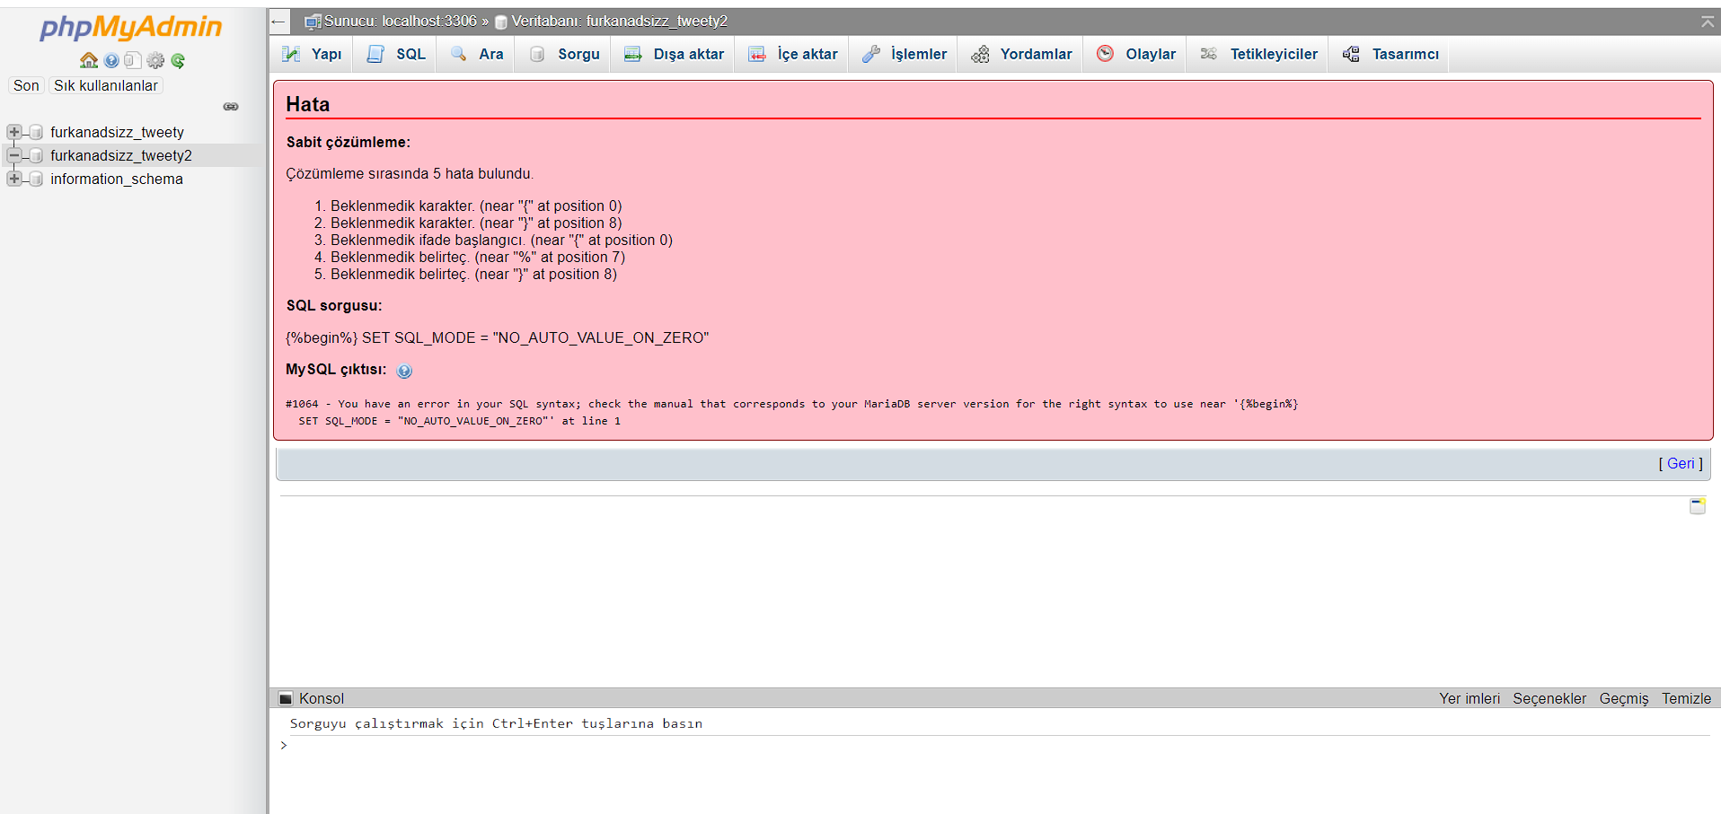Click the server icon in breadcrumb
Screen dimensions: 1721x814
tap(313, 22)
